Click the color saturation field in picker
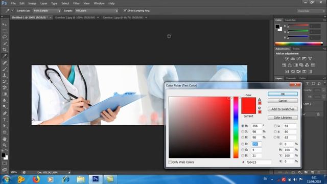 point(200,127)
